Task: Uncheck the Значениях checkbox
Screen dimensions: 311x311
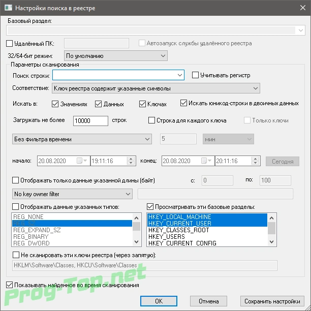Action: click(x=55, y=104)
